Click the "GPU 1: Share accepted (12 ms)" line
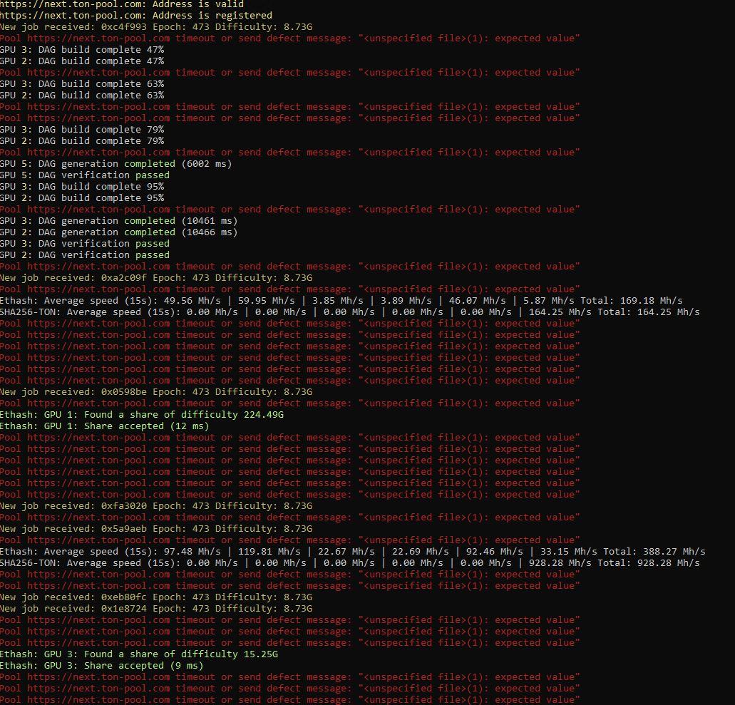This screenshot has height=705, width=735. coord(104,426)
